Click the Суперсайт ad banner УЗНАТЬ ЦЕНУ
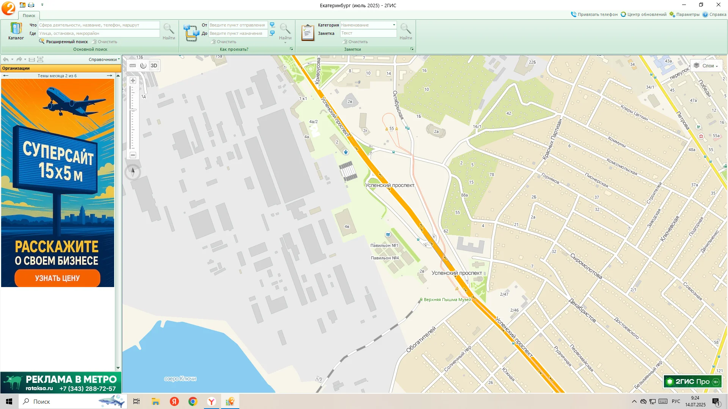 tap(57, 278)
